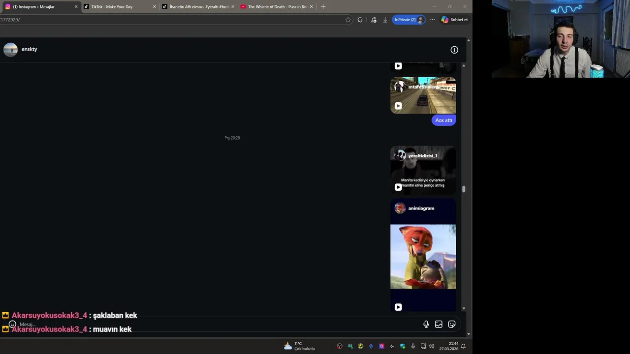This screenshot has width=630, height=354.
Task: Open the OBS icon in taskbar tray
Action: (x=339, y=346)
